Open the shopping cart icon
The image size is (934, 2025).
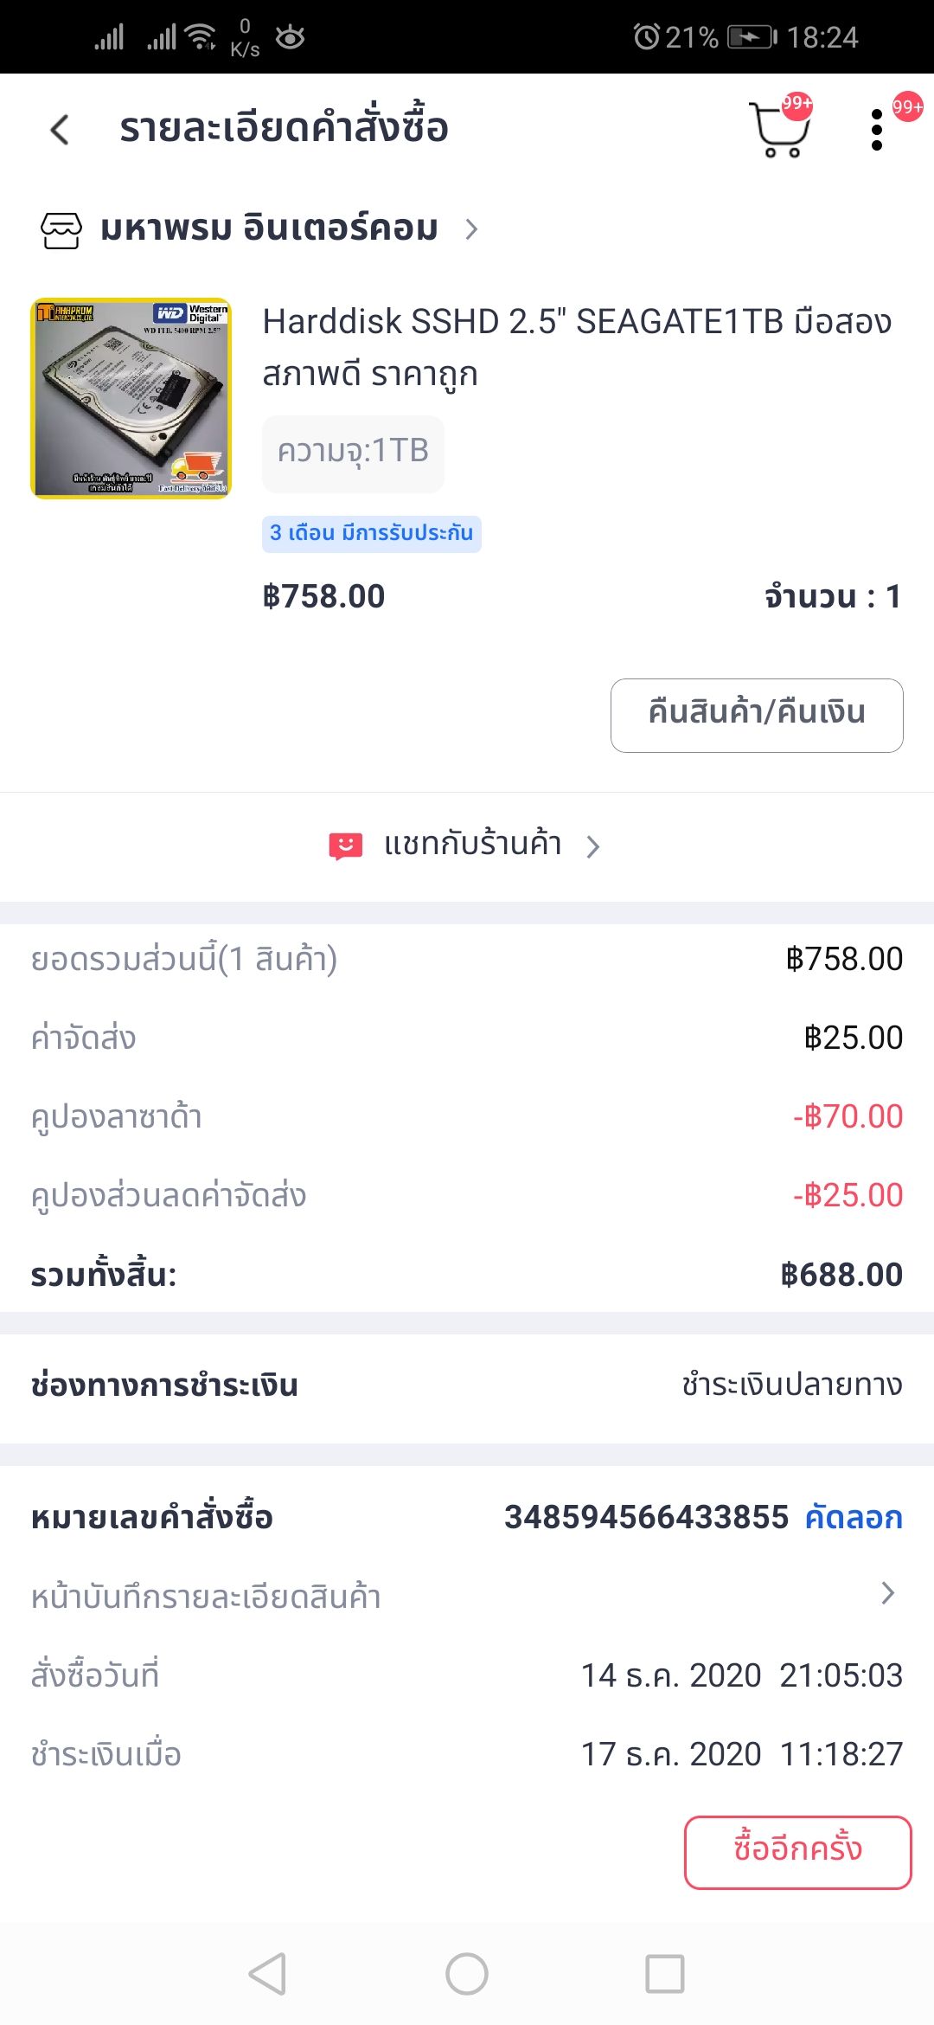click(x=779, y=130)
